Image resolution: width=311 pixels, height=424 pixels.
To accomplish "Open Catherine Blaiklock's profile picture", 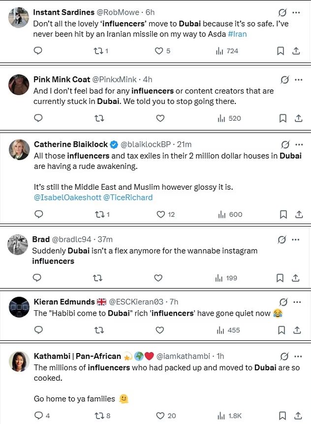I will (19, 149).
